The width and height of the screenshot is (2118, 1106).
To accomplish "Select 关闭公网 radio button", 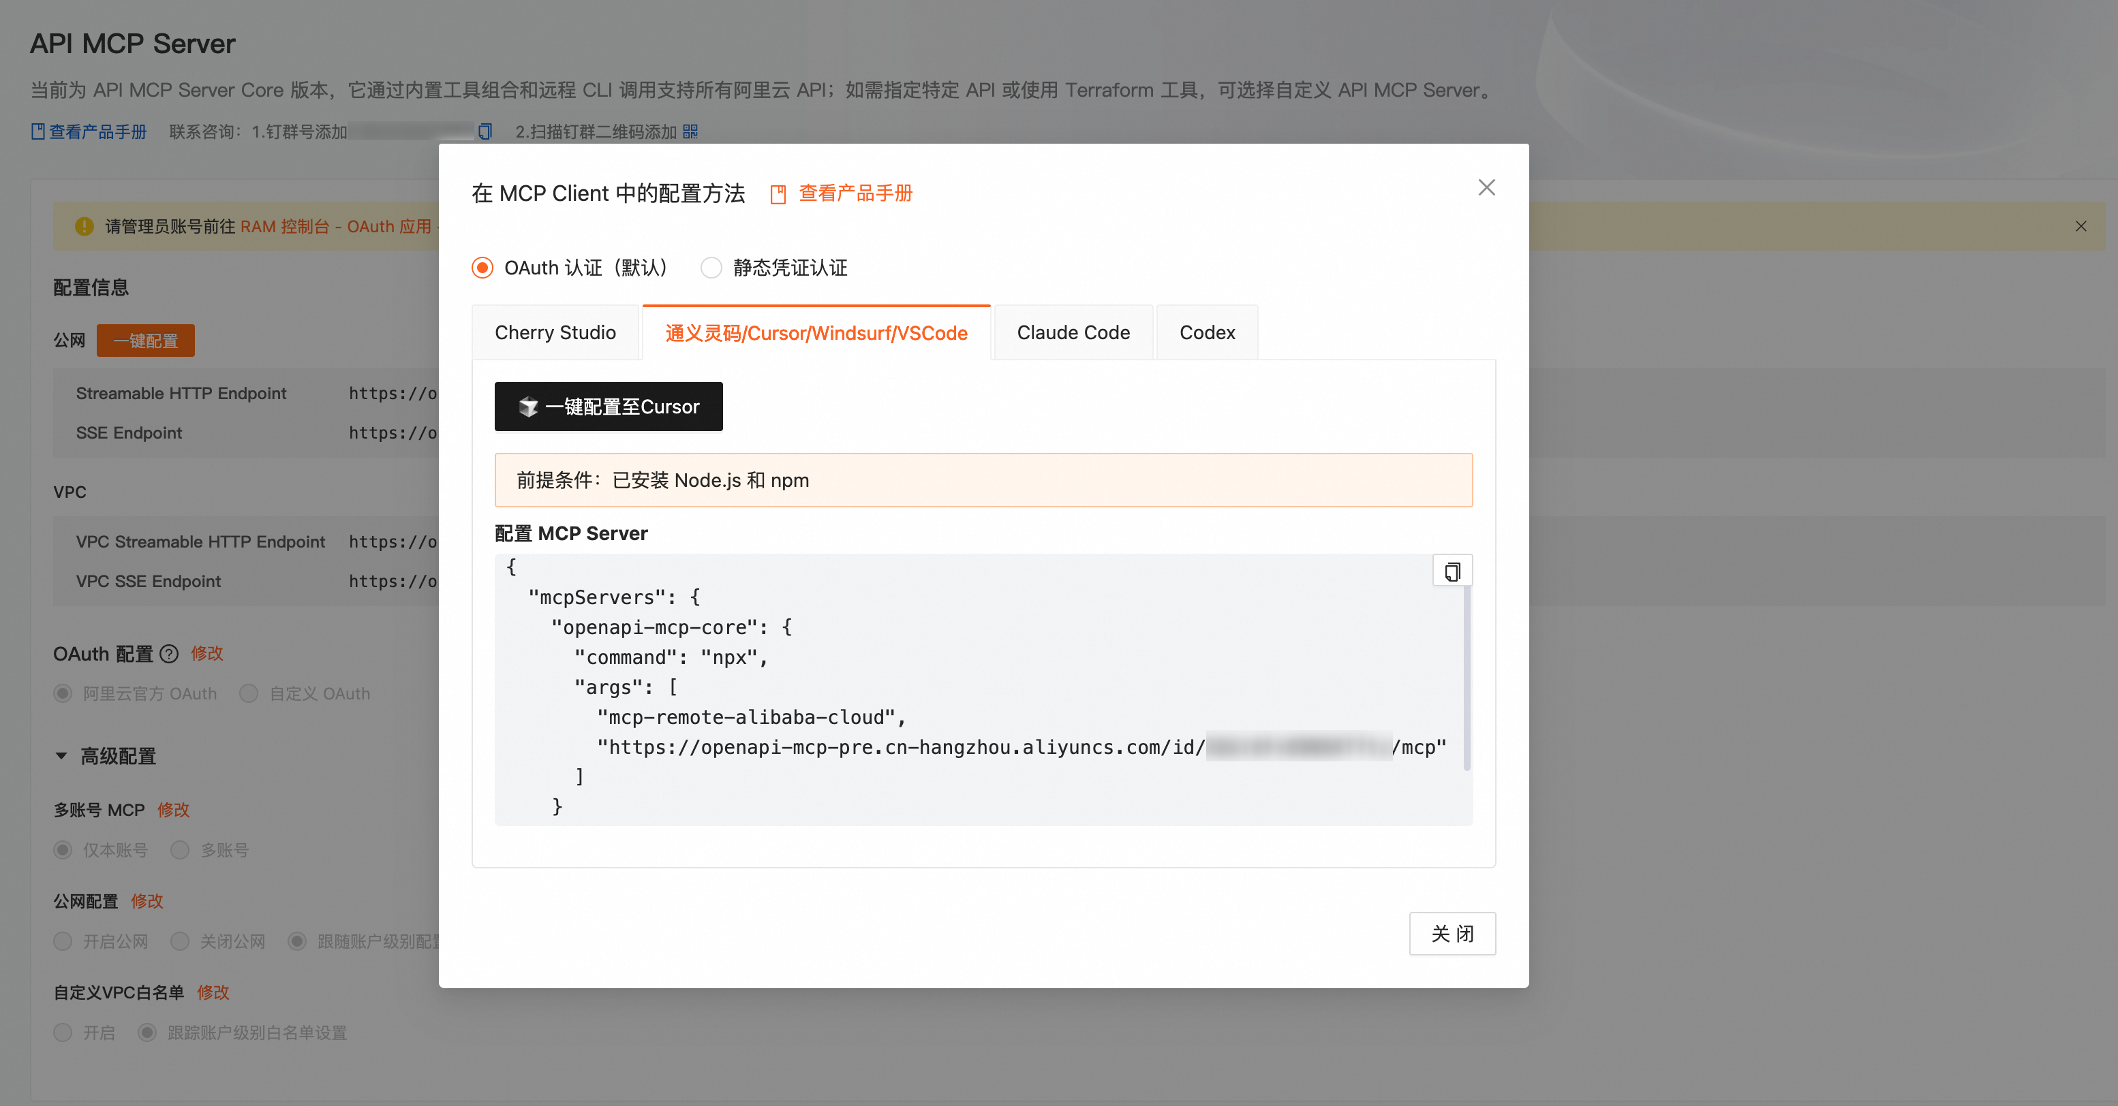I will (x=179, y=941).
